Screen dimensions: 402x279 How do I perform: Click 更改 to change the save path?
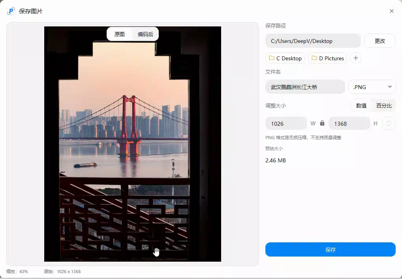coord(379,41)
